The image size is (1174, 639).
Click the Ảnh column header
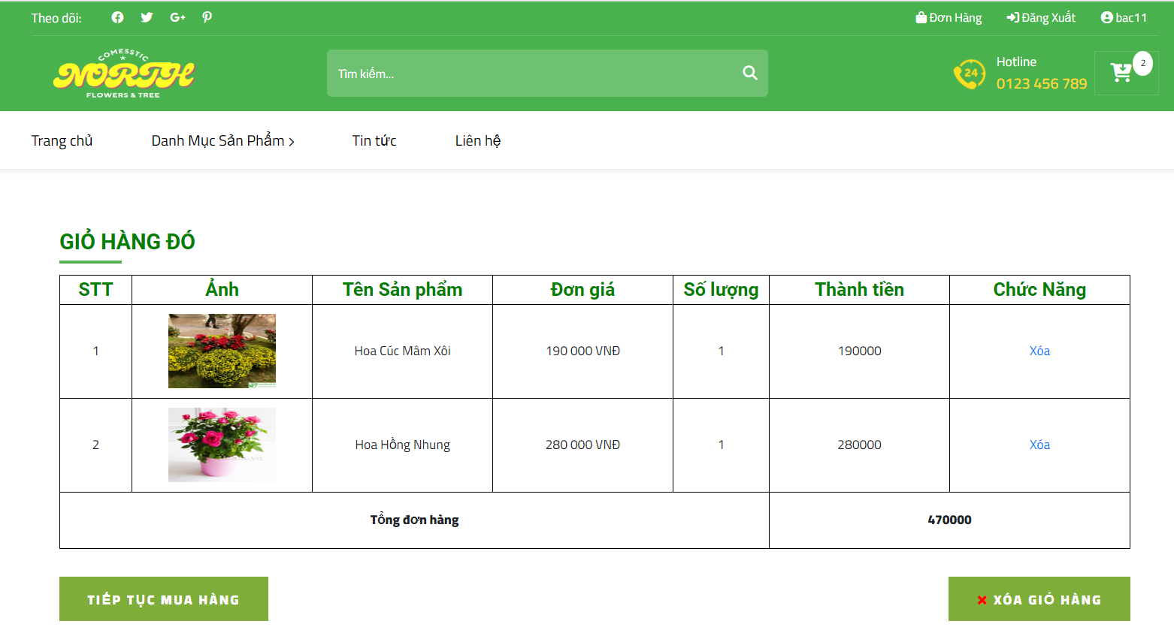click(222, 289)
